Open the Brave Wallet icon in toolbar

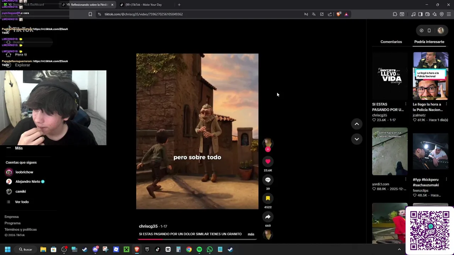427,14
